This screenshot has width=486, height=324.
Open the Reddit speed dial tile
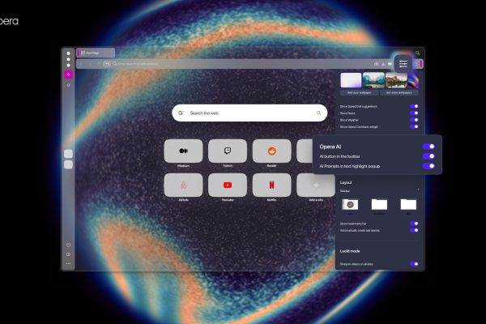[271, 150]
